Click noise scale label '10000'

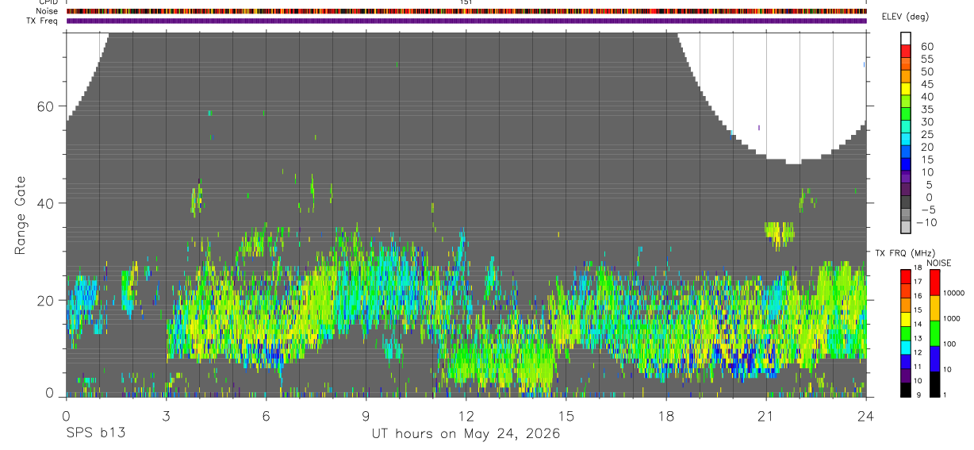click(x=953, y=293)
